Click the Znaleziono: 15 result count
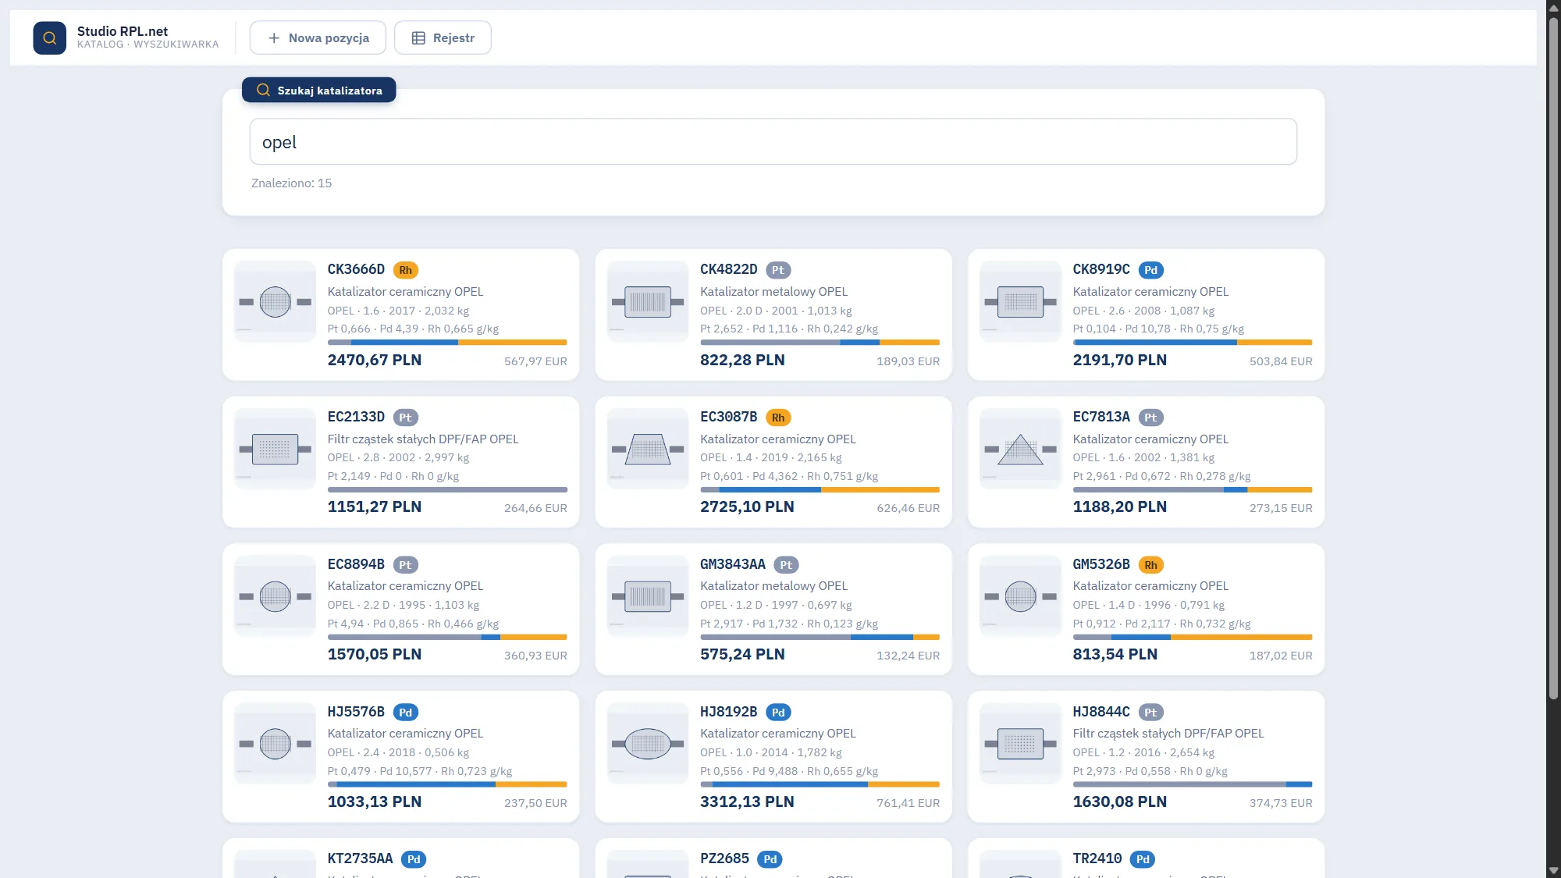The width and height of the screenshot is (1561, 878). (291, 183)
